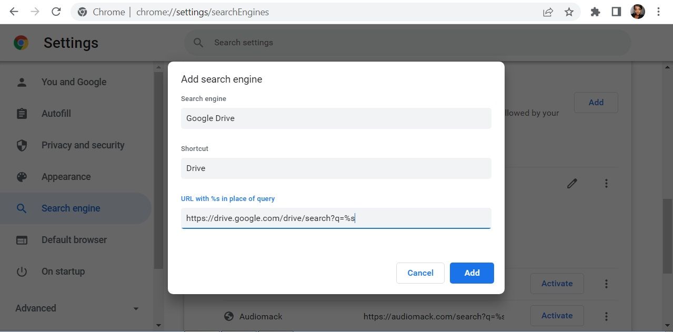
Task: Activate the Audiomack search engine
Action: [x=556, y=316]
